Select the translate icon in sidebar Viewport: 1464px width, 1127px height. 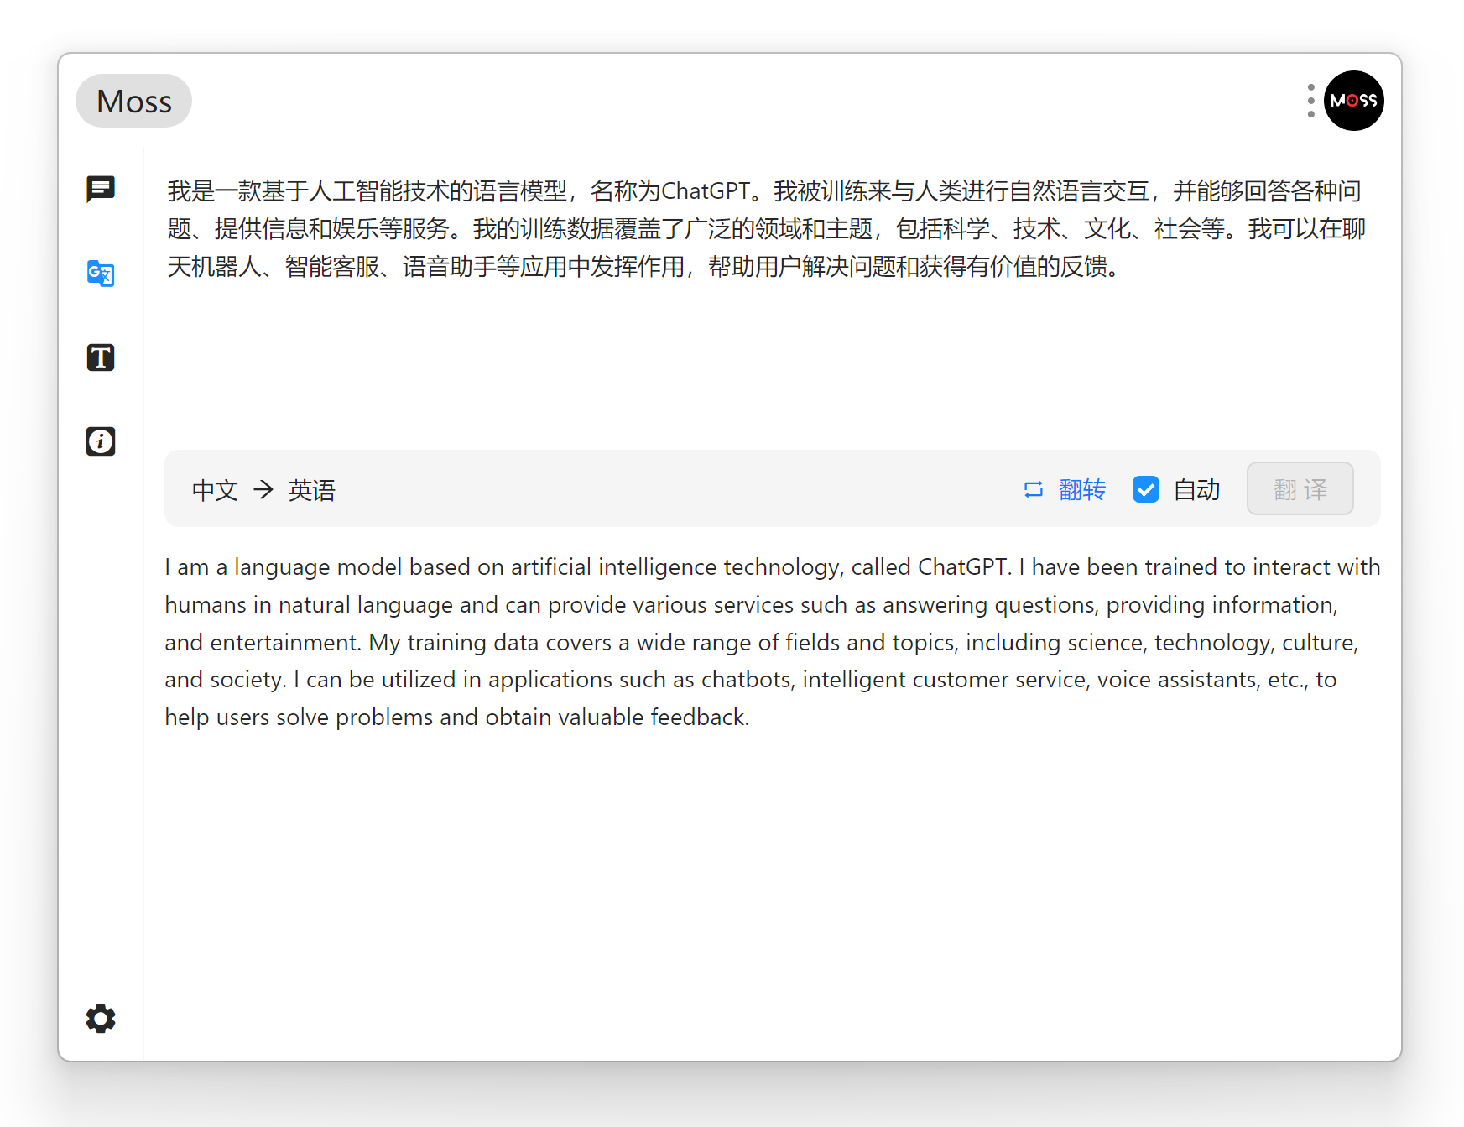pyautogui.click(x=101, y=273)
